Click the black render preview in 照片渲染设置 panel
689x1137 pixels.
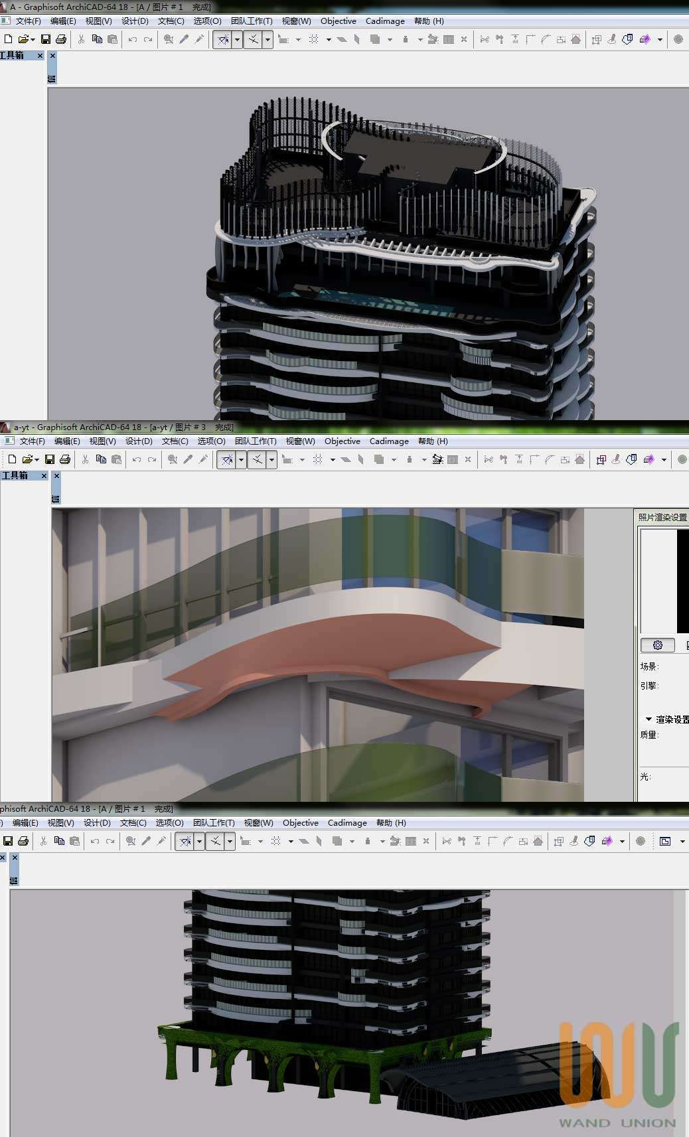(682, 581)
